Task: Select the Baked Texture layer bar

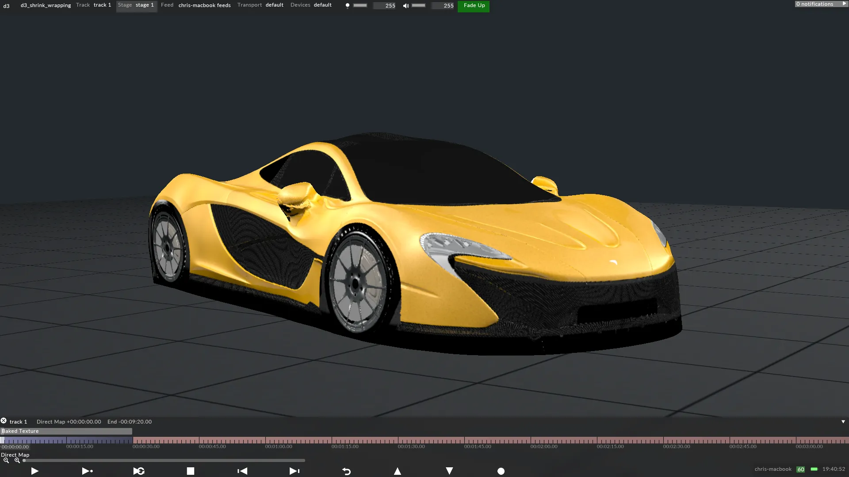Action: [66, 431]
